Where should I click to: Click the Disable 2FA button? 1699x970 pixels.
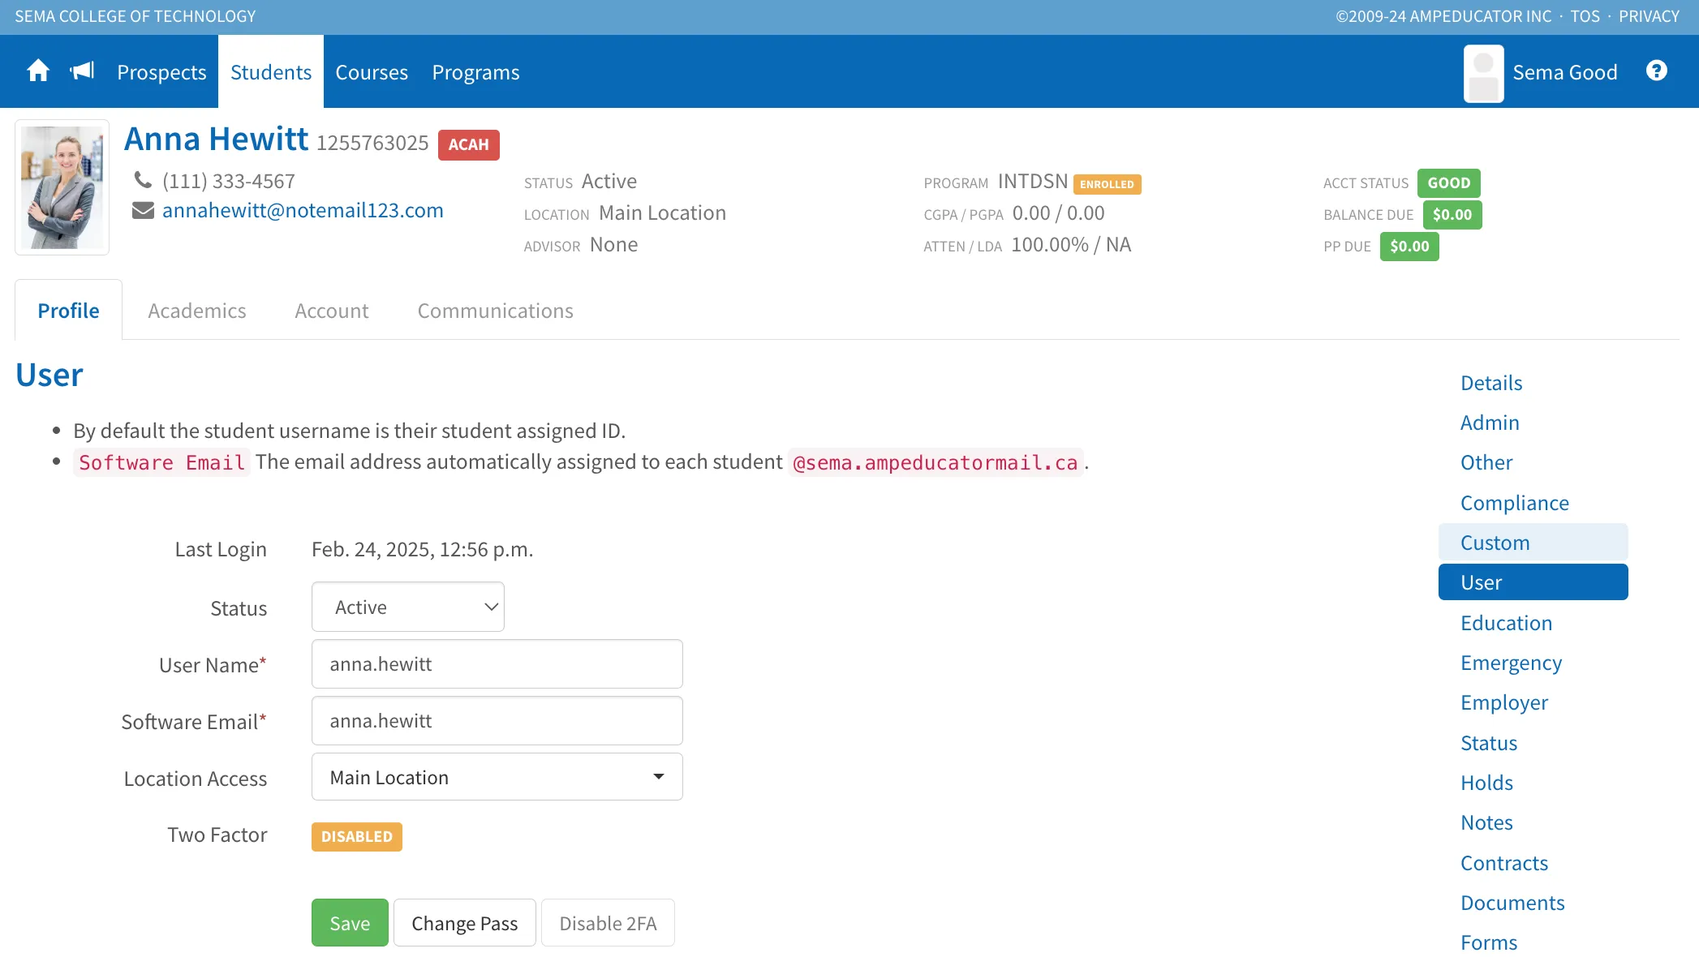click(x=609, y=923)
